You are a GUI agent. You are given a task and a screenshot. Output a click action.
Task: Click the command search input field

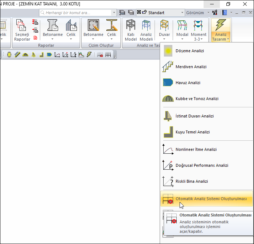(78, 13)
